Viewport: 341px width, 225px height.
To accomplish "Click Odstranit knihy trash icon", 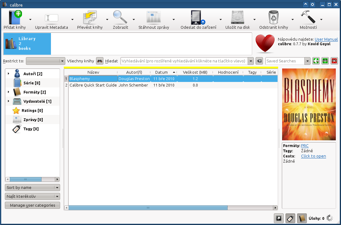I will (274, 17).
